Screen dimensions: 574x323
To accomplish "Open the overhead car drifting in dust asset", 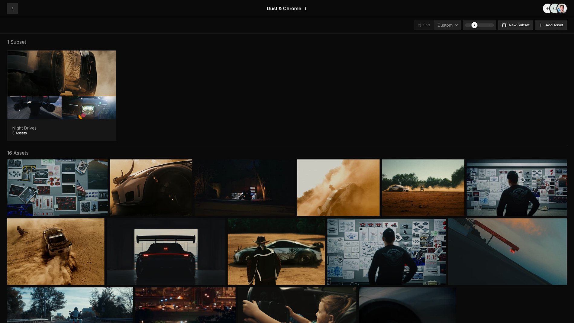I will point(56,252).
